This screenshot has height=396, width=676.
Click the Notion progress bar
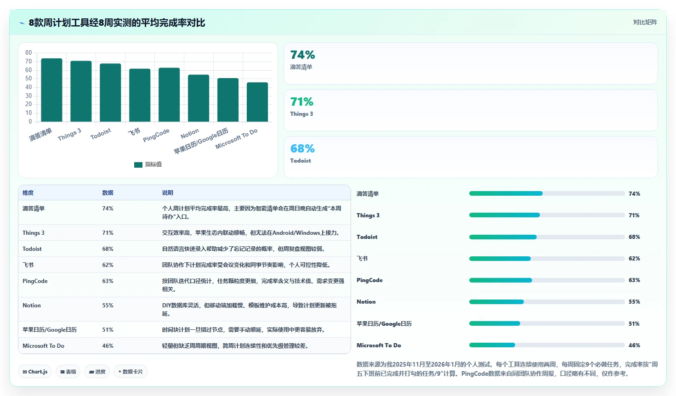[x=547, y=302]
